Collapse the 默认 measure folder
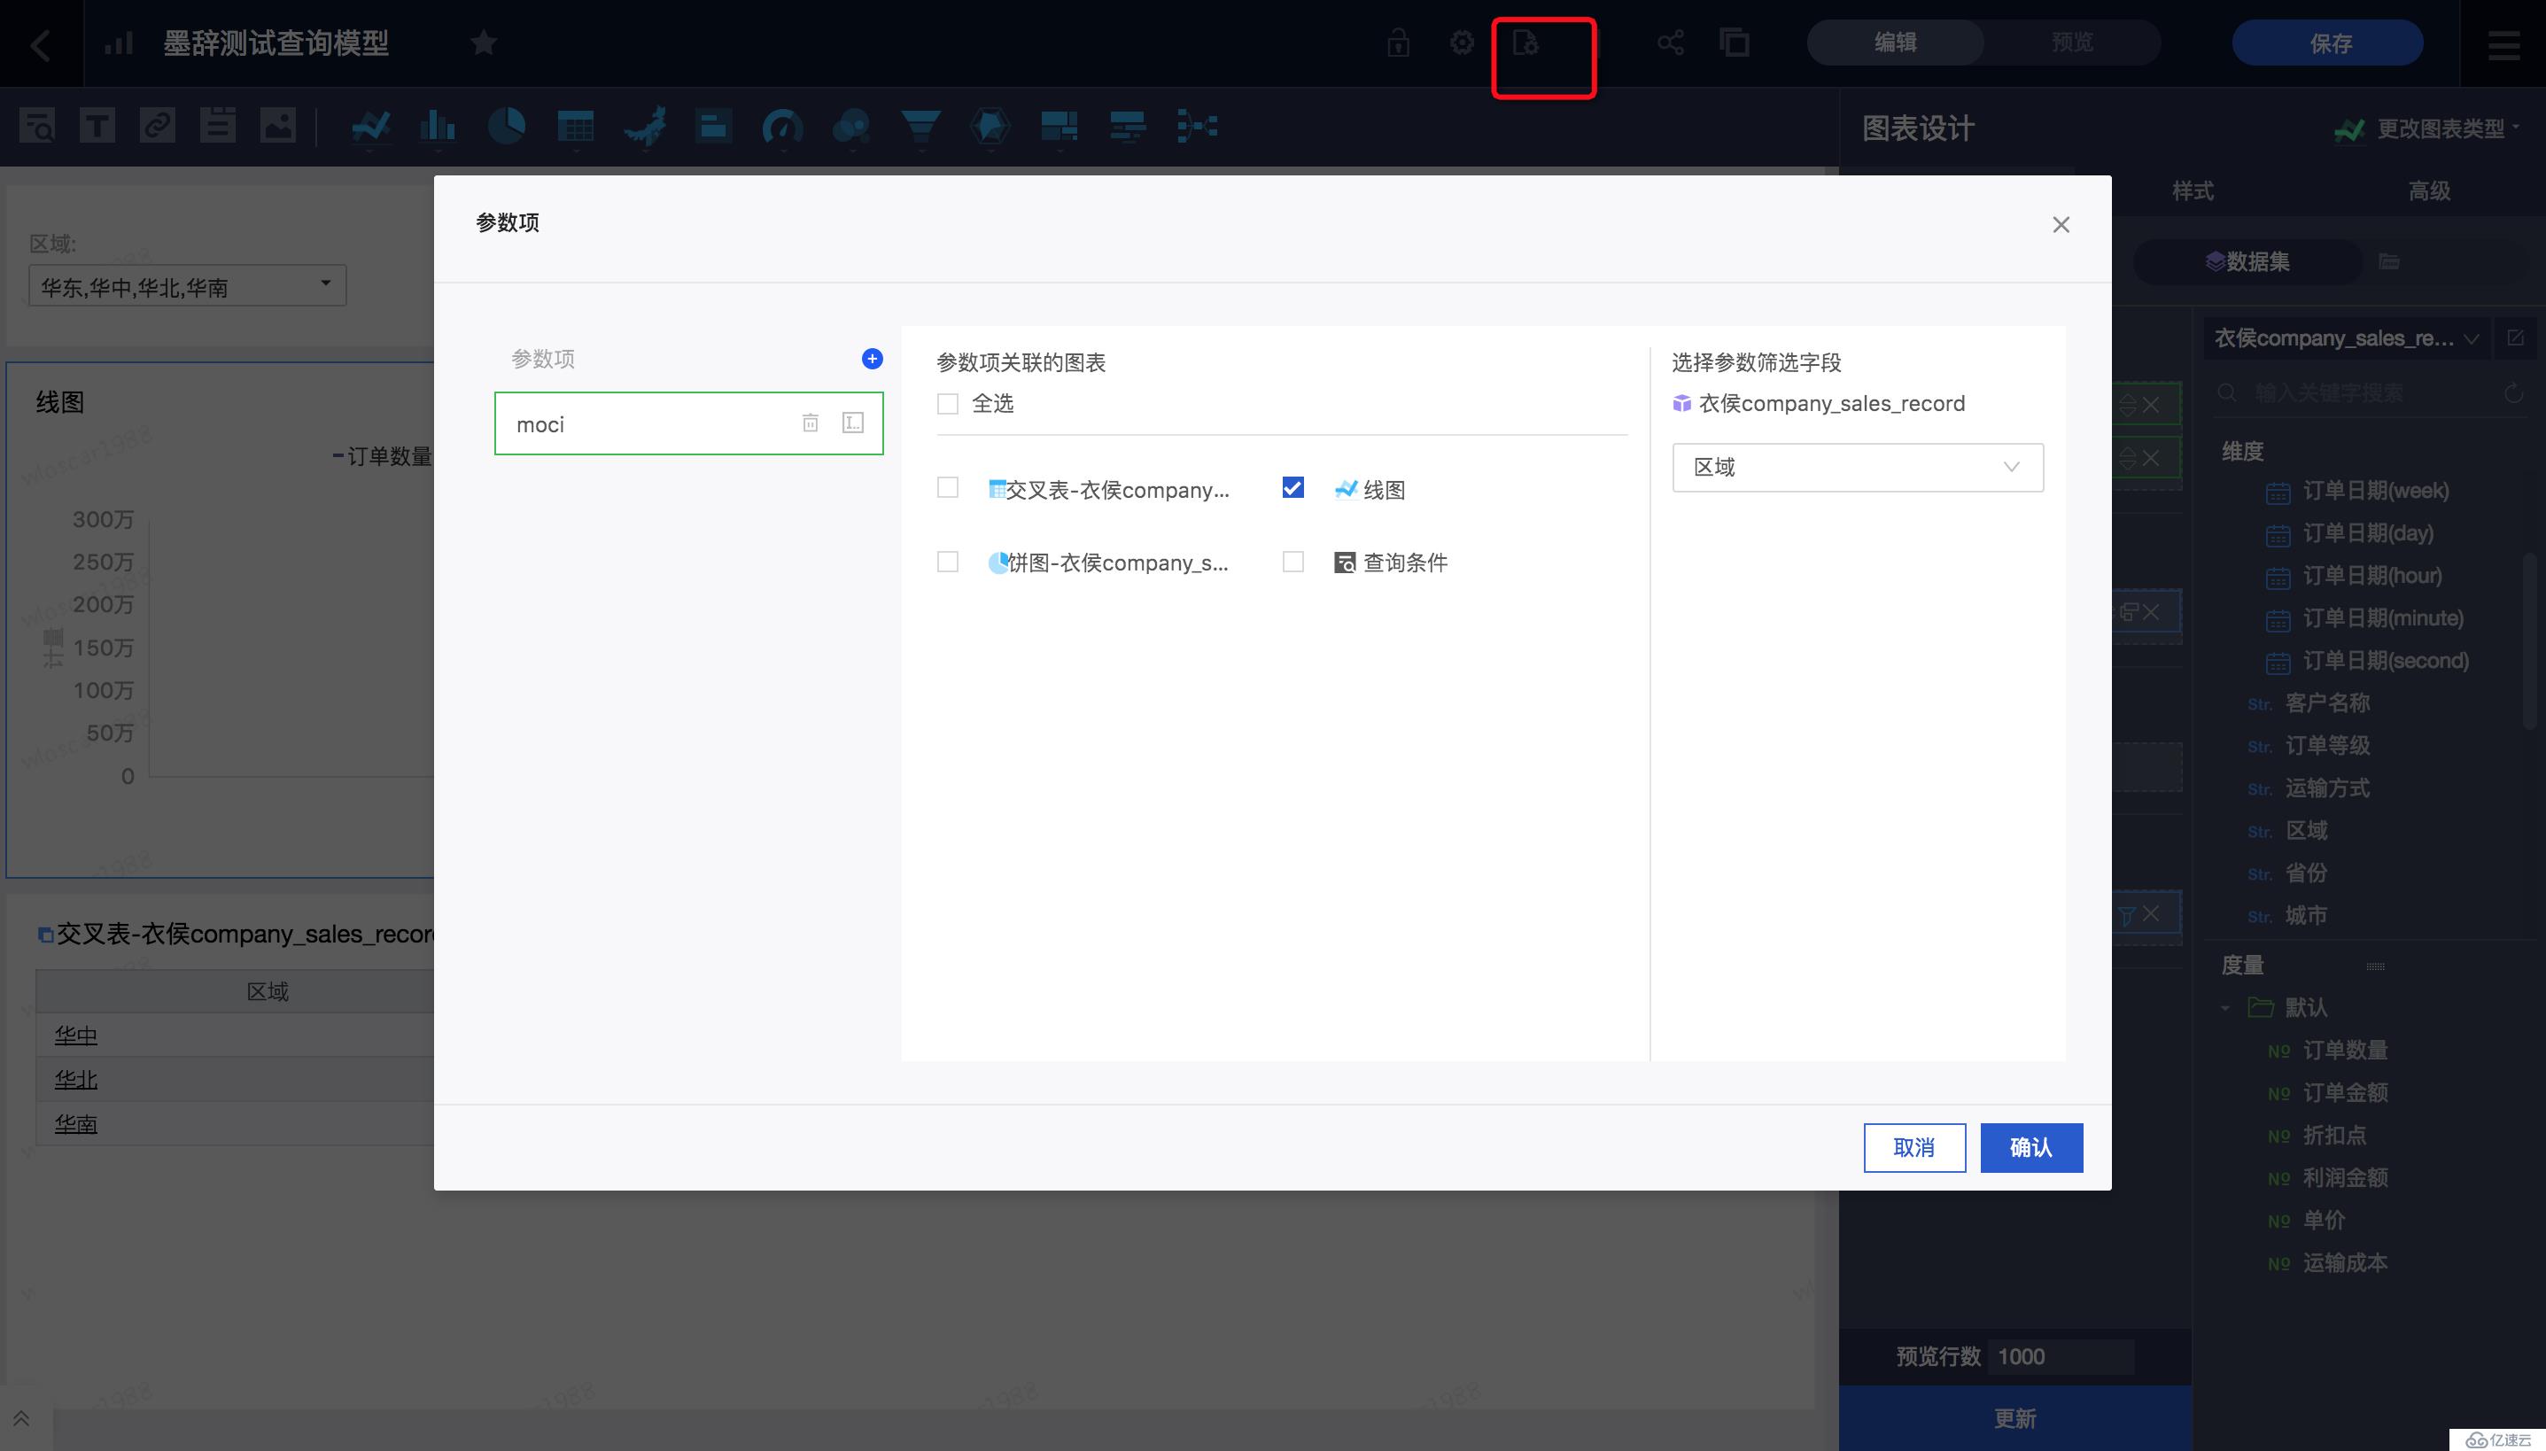Screen dimensions: 2546x1451 [2225, 1008]
